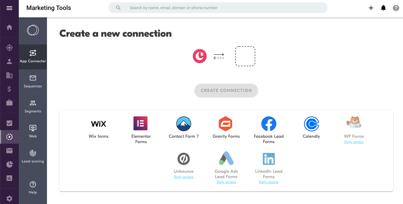
Task: Open the Organizations building icon
Action: click(x=9, y=75)
